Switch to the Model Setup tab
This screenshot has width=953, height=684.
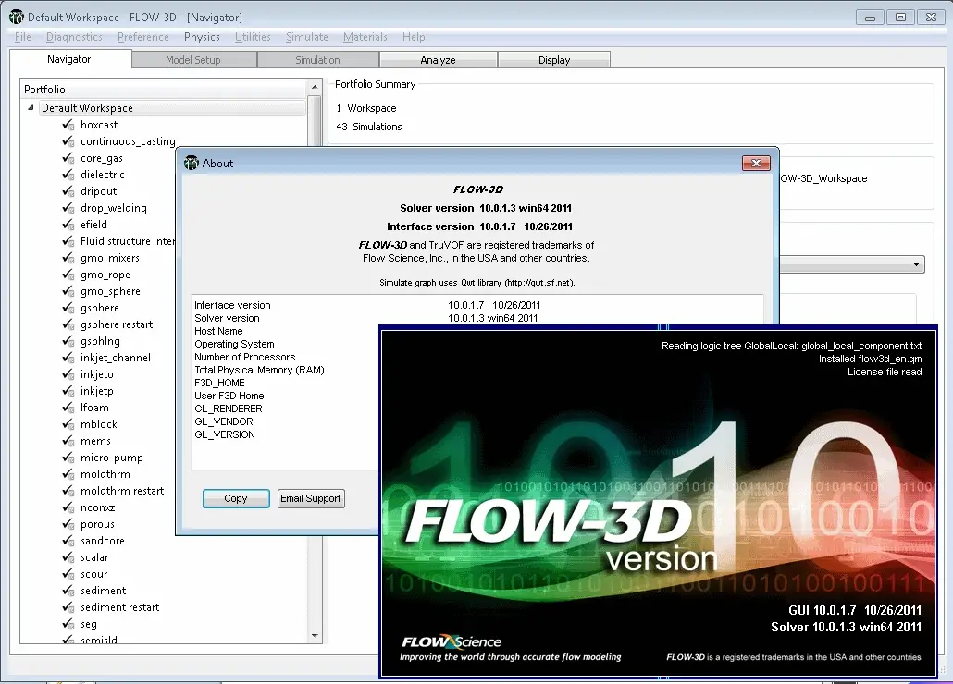coord(193,60)
